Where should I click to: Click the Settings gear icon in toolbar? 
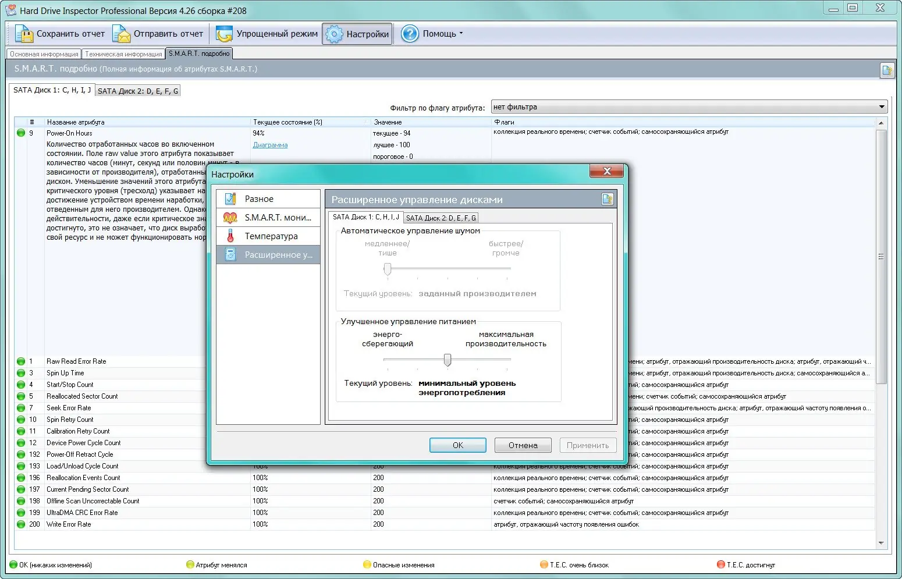[334, 34]
